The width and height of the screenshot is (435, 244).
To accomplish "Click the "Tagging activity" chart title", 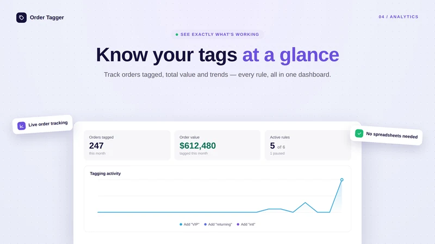I will point(105,174).
